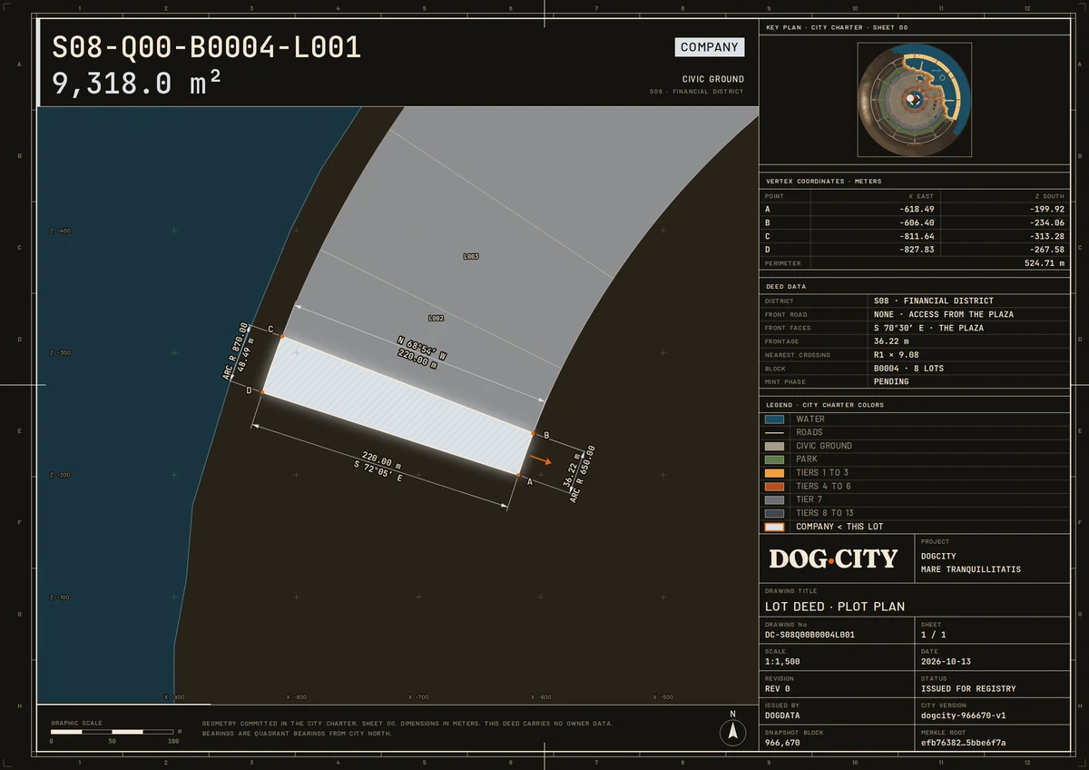The height and width of the screenshot is (770, 1089).
Task: Click the perimeter value 524.71 m
Action: point(1045,263)
